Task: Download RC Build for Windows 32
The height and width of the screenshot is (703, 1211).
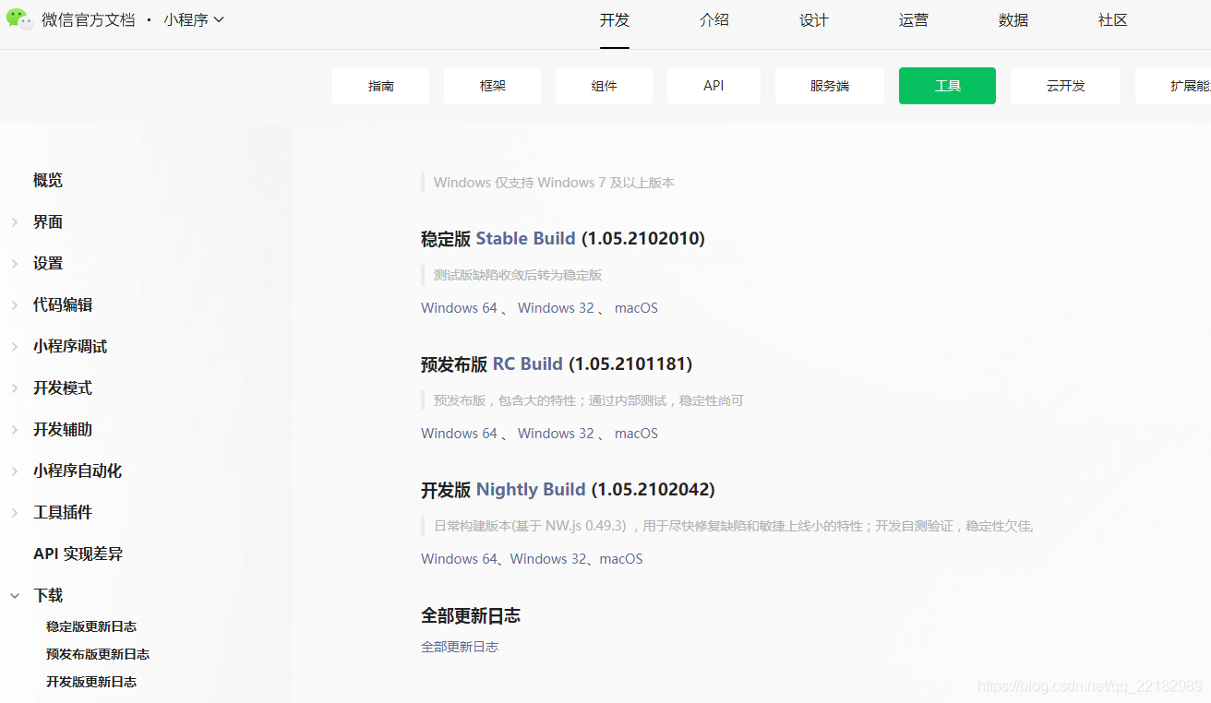Action: tap(556, 434)
